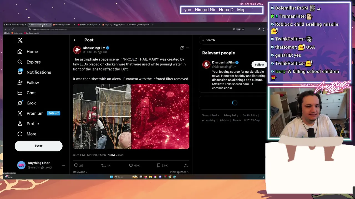Viewport: 355px width, 199px height.
Task: Bookmark the post with 5.8K
Action: coord(162,165)
